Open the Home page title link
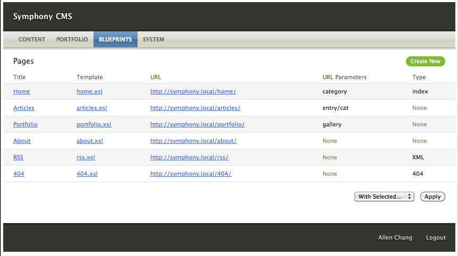The image size is (458, 256). tap(22, 91)
